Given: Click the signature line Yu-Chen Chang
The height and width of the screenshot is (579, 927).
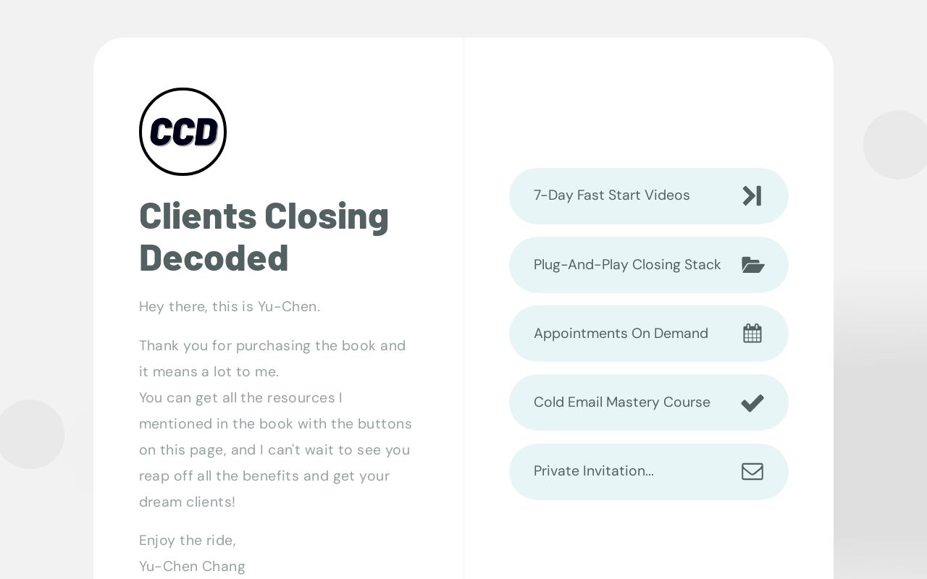Looking at the screenshot, I should point(192,566).
